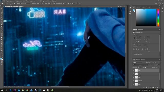The height and width of the screenshot is (92, 164).
Task: Open the flow dropdown in options bar
Action: (52, 4)
